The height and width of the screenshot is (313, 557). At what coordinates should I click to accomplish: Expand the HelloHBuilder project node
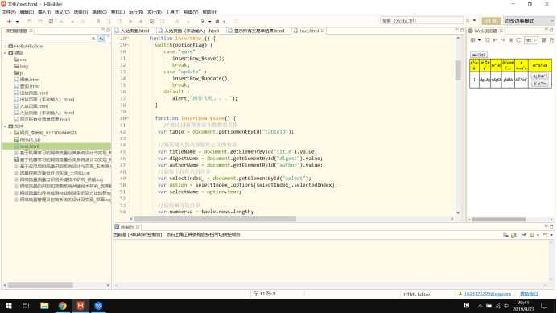(x=6, y=46)
